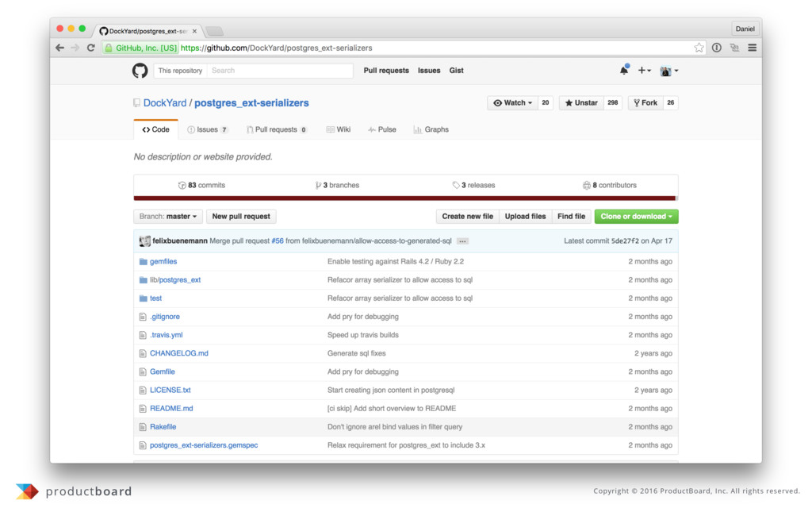Open the Wiki tab
Image resolution: width=812 pixels, height=508 pixels.
point(339,129)
